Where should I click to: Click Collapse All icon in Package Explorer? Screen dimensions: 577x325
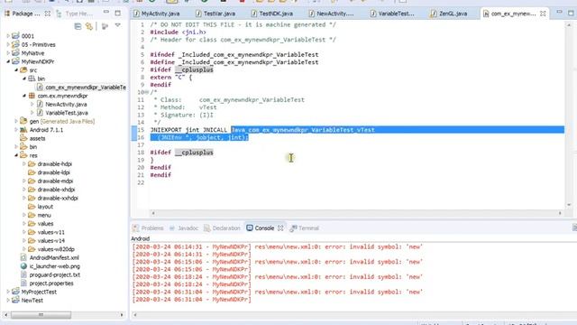tap(78, 26)
